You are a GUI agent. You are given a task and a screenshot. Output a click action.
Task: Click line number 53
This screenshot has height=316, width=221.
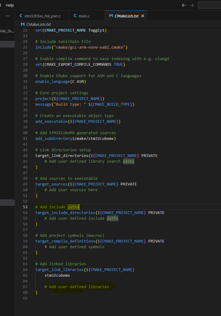tap(25, 207)
